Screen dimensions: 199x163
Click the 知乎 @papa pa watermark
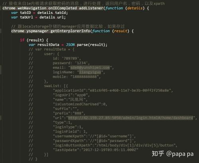[173, 154]
